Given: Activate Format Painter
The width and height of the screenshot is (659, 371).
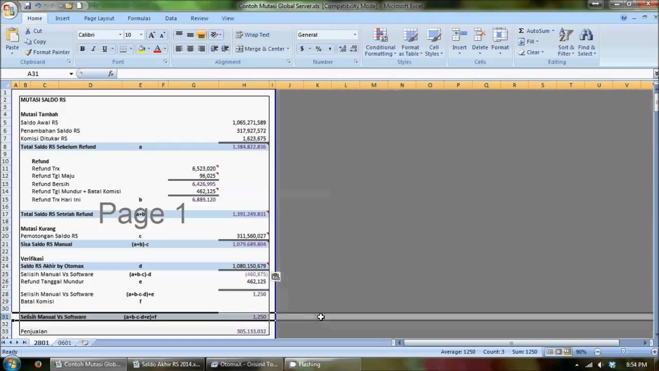Looking at the screenshot, I should (47, 52).
